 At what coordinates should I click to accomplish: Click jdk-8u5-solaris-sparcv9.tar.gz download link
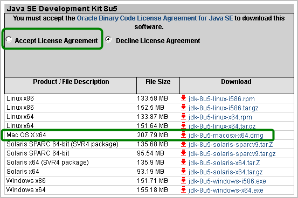[x=232, y=153]
